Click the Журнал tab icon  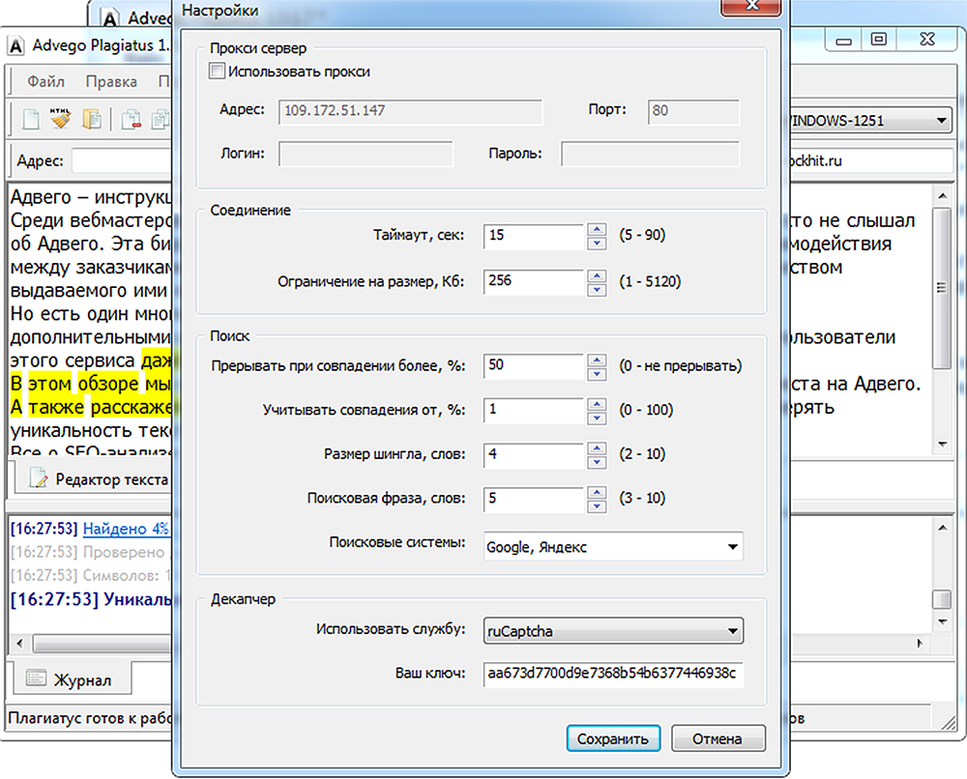37,679
